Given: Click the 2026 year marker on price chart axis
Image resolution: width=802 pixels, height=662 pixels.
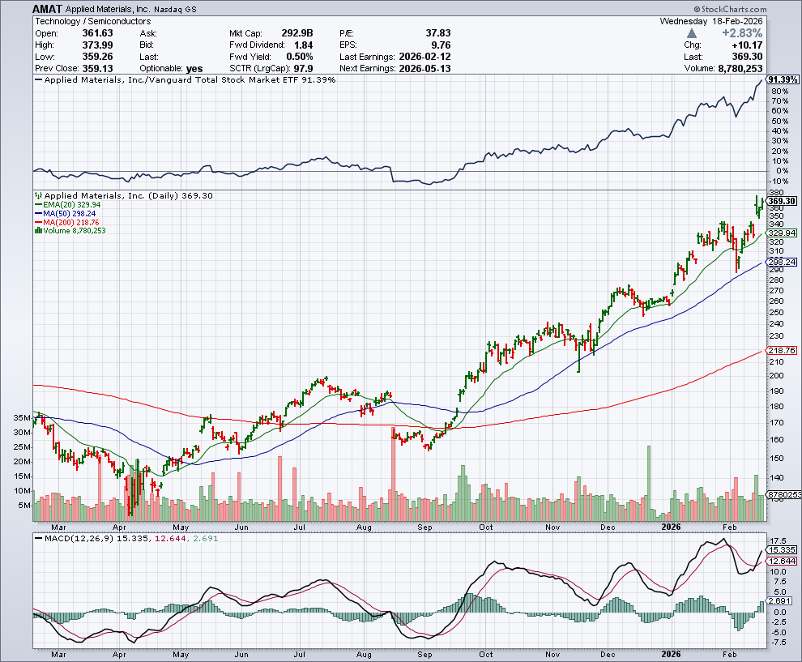Looking at the screenshot, I should click(x=671, y=527).
